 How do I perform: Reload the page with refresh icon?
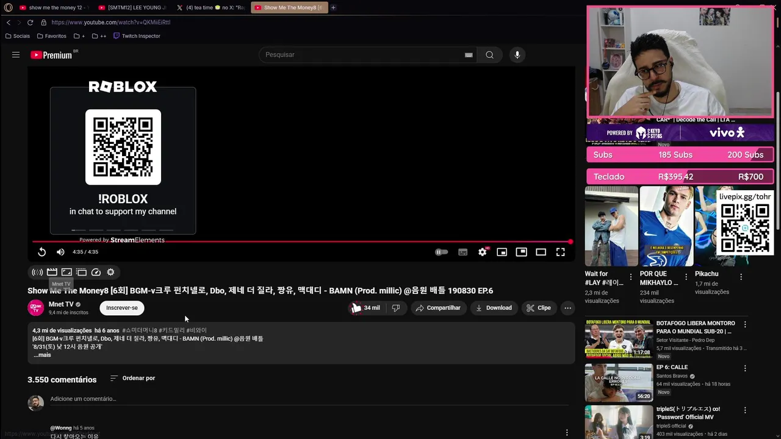tap(30, 23)
